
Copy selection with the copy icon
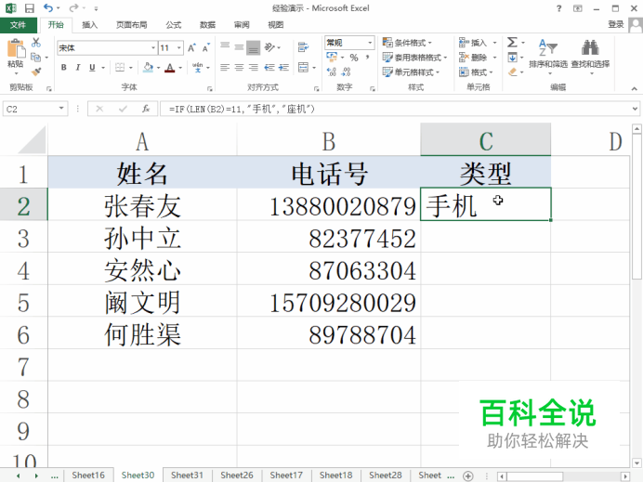[x=36, y=58]
